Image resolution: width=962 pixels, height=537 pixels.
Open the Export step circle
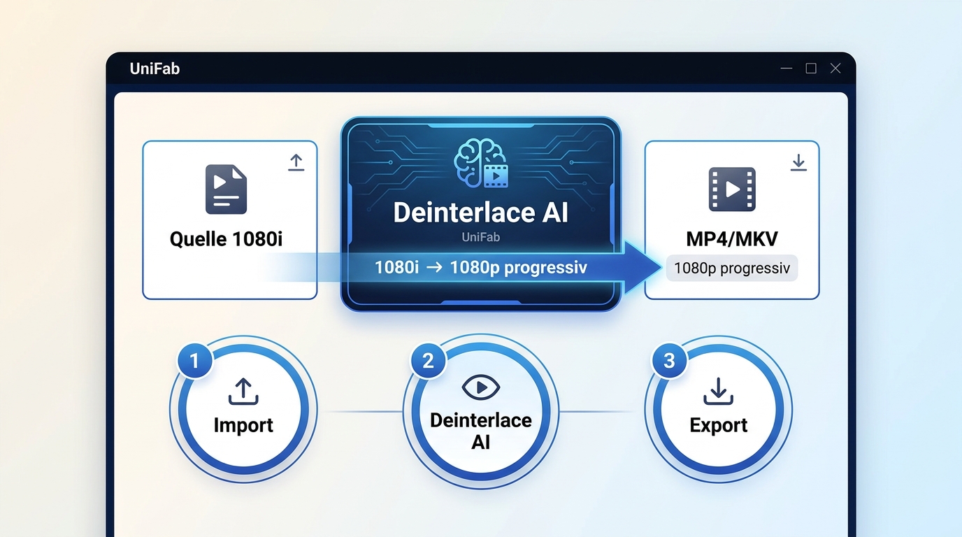pos(718,410)
